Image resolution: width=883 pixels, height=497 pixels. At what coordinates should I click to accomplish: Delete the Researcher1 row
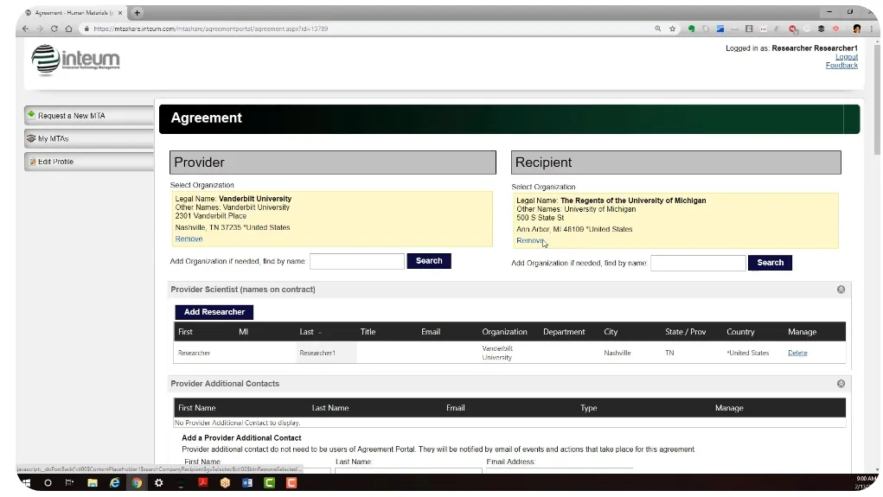coord(797,353)
